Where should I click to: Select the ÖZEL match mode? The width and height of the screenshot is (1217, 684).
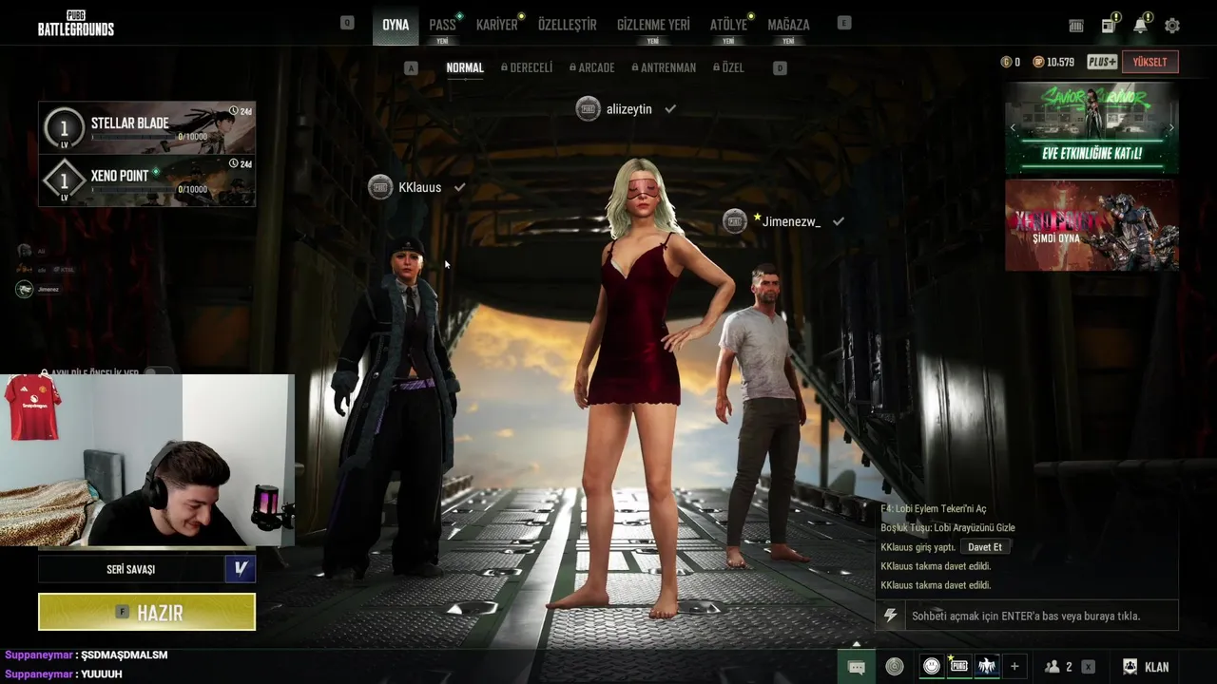(x=728, y=67)
